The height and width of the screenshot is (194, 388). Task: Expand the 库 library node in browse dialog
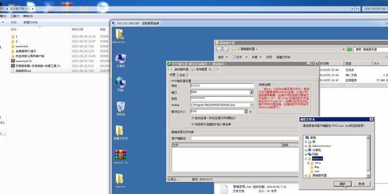(306, 142)
